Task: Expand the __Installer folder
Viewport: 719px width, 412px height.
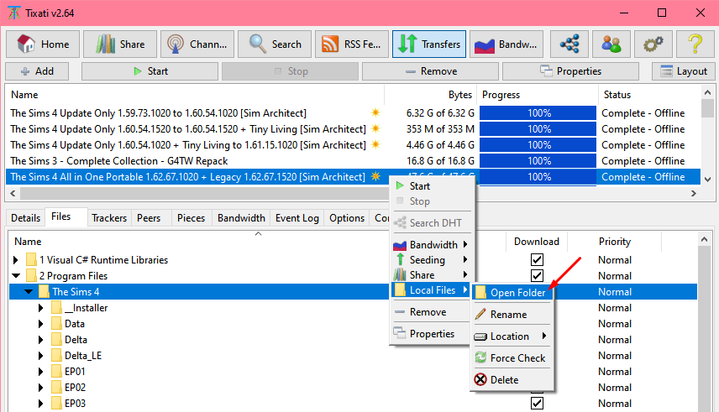Action: (41, 308)
